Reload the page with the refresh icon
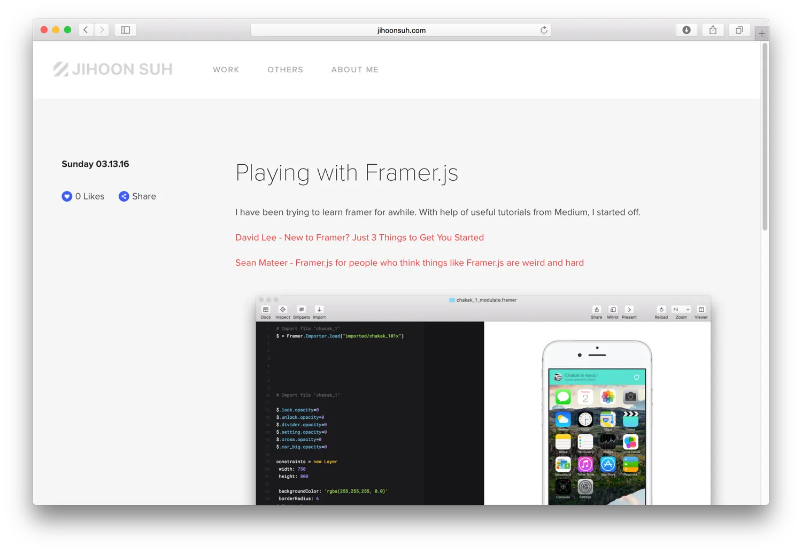This screenshot has height=552, width=802. tap(544, 30)
